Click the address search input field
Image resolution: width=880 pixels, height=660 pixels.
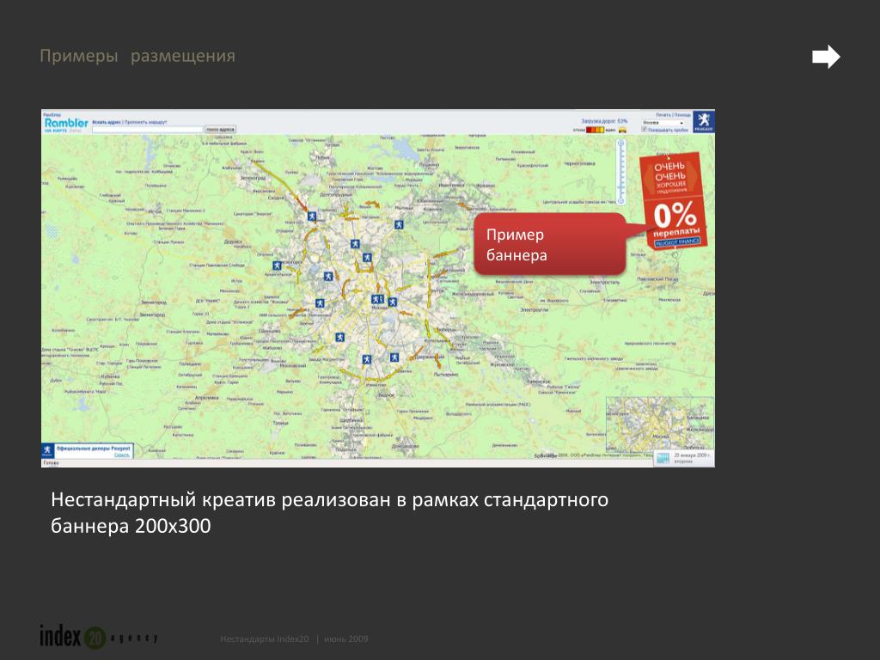tap(147, 130)
